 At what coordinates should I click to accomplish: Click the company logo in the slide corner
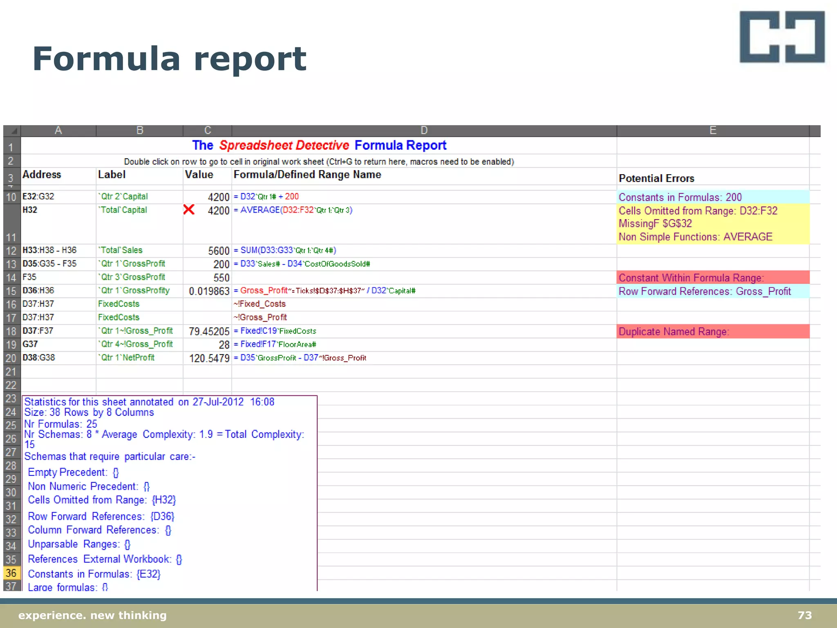click(x=782, y=37)
